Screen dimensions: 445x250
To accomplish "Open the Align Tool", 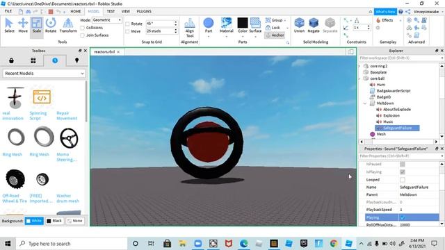I will pyautogui.click(x=190, y=28).
